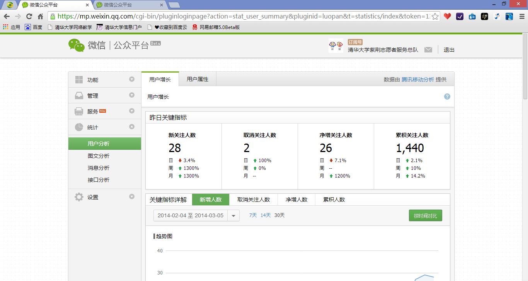Expand the 设置 sidebar section
Screen dimensions: 528x281
132,197
